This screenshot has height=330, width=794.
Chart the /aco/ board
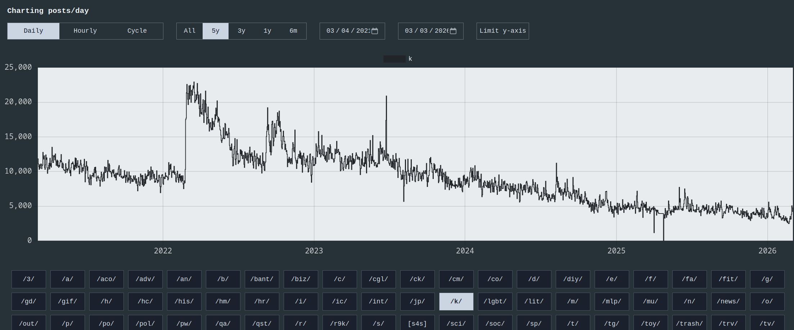(x=107, y=279)
